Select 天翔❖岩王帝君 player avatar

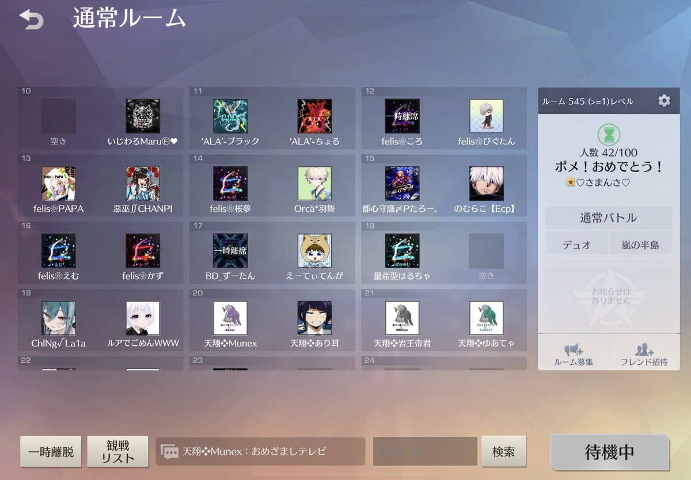click(x=402, y=318)
